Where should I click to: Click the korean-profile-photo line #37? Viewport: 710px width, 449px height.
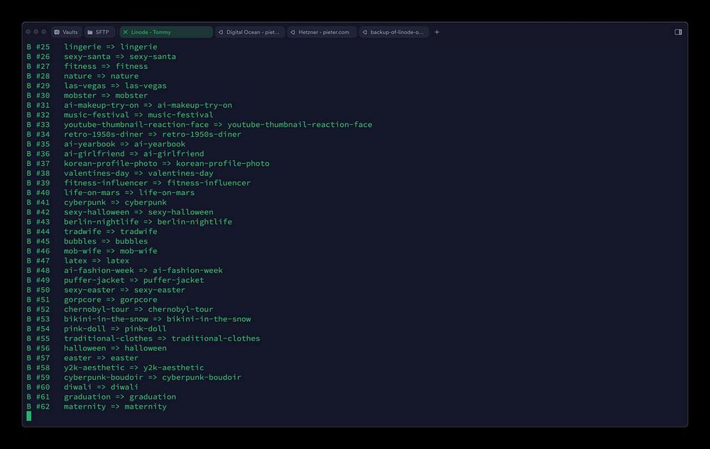[148, 163]
